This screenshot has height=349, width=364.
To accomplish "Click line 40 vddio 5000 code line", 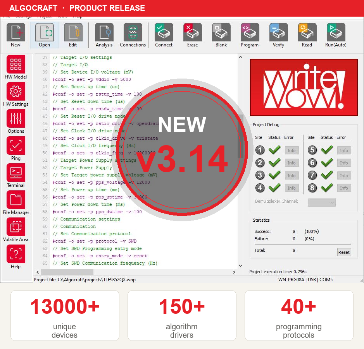I will pos(91,79).
